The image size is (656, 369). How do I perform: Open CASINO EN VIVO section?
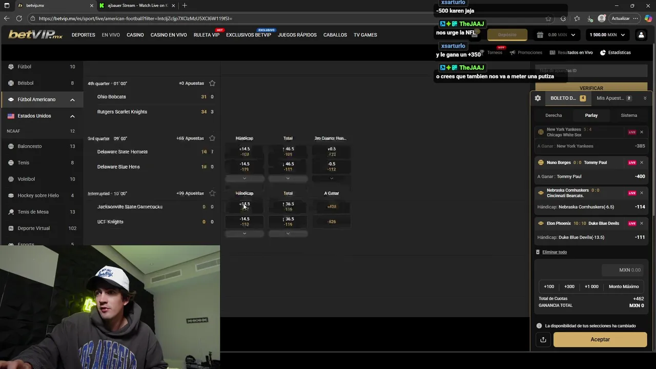pos(169,35)
